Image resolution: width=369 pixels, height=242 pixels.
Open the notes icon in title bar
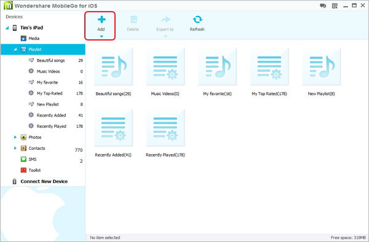(x=335, y=6)
